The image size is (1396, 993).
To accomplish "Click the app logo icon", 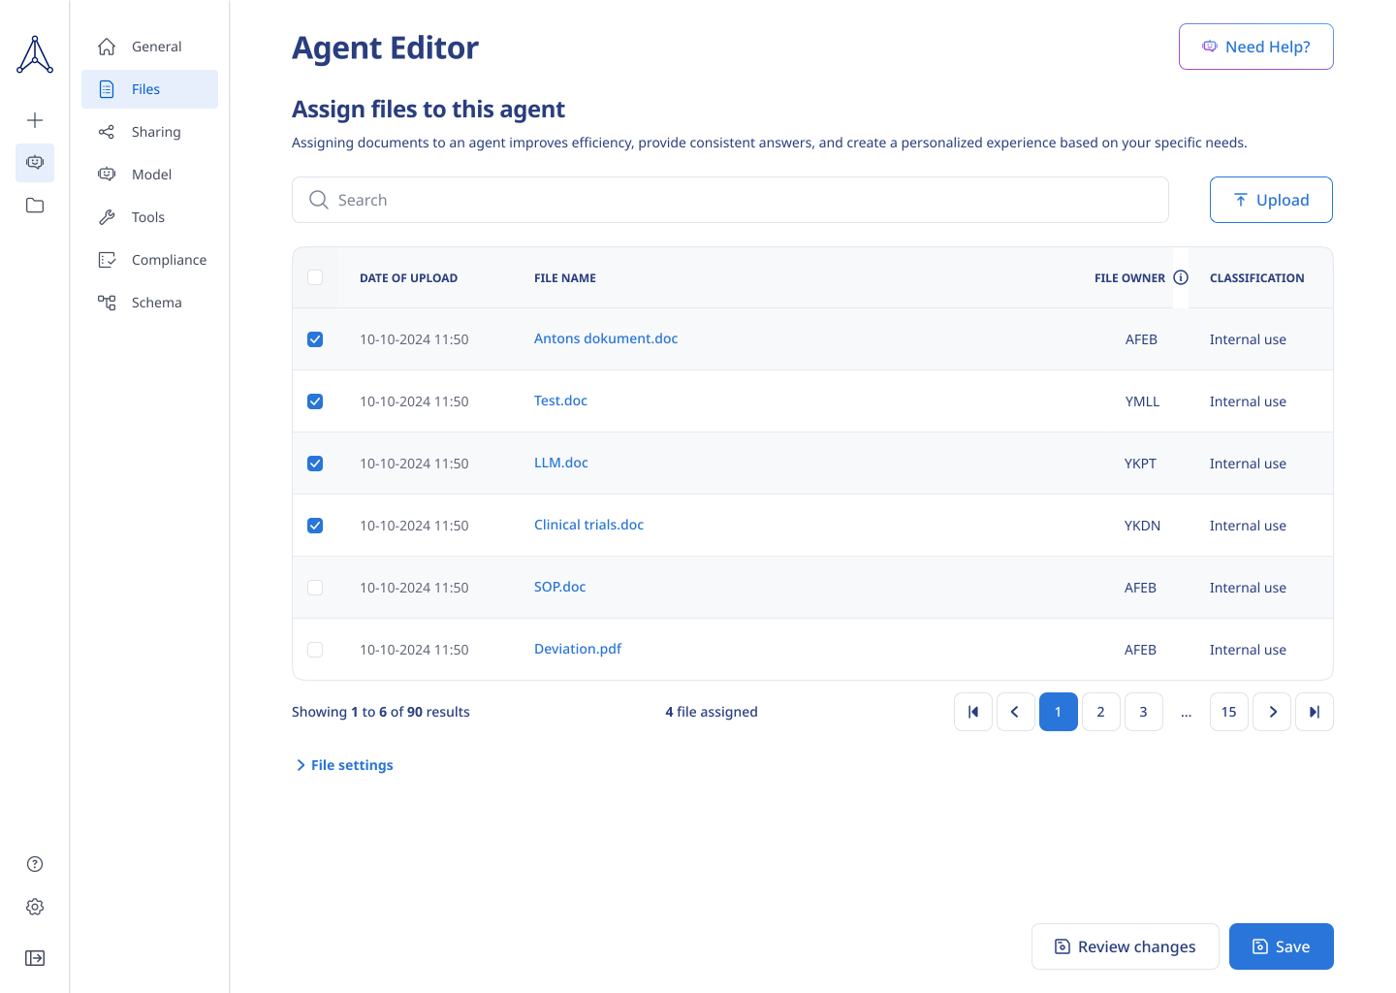I will [x=35, y=54].
